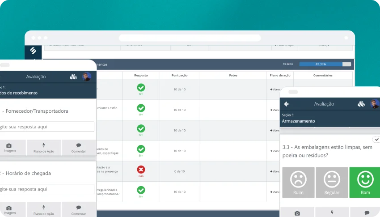
Task: Open user avatar on left phone header
Action: [87, 77]
